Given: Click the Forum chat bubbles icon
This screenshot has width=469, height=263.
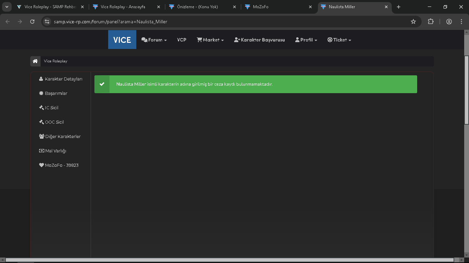Looking at the screenshot, I should 144,40.
